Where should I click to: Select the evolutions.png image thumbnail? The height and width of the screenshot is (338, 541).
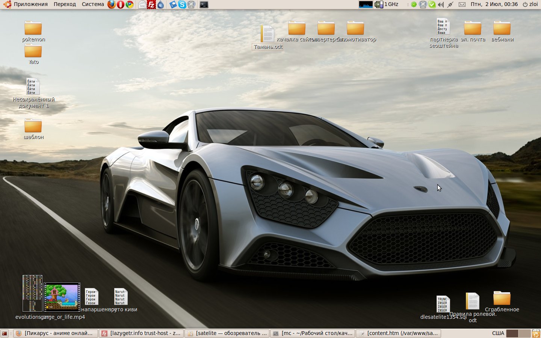coord(32,293)
